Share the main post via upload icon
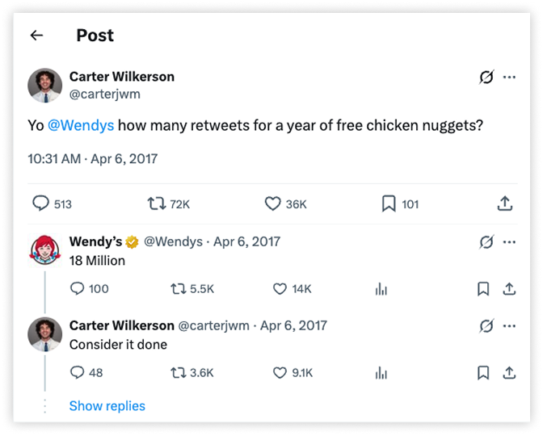This screenshot has height=436, width=543. point(505,204)
